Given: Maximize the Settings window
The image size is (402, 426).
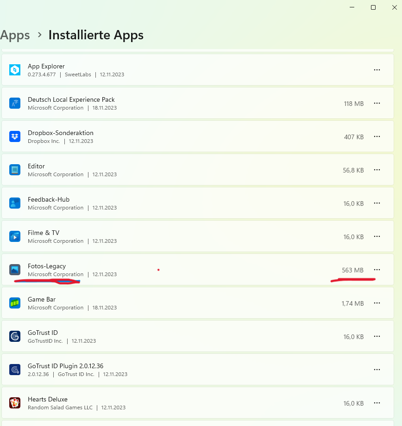Looking at the screenshot, I should coord(373,7).
